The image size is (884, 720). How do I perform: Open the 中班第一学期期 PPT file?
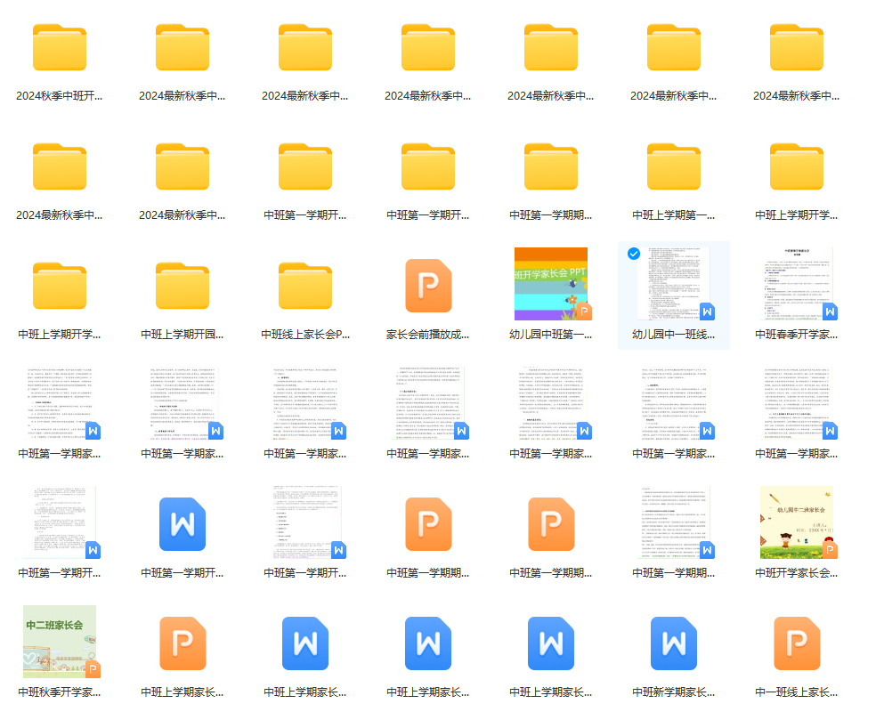tap(427, 525)
